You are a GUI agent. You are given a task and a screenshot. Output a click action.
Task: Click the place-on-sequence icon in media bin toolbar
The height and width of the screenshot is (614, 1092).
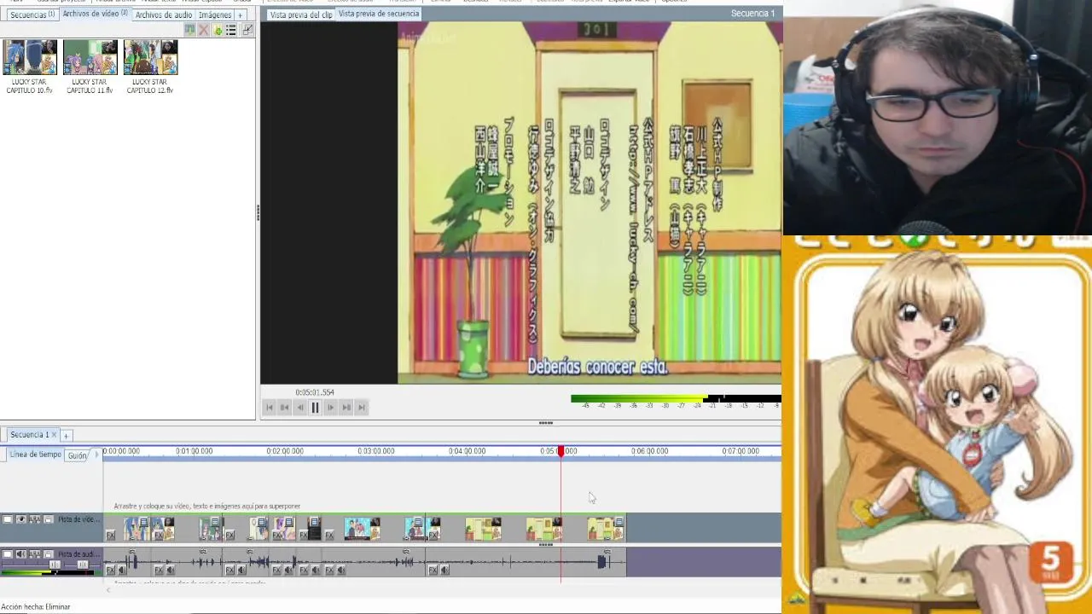(189, 30)
